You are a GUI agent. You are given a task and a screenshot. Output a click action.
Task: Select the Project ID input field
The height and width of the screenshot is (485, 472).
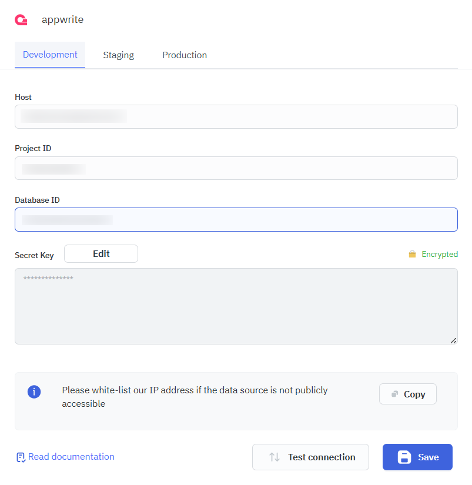pos(235,168)
